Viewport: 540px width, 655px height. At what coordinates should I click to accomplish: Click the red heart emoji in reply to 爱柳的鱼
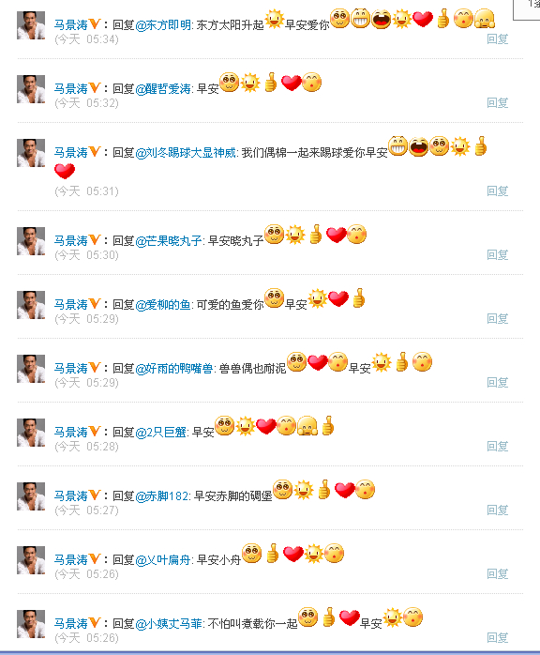(338, 298)
